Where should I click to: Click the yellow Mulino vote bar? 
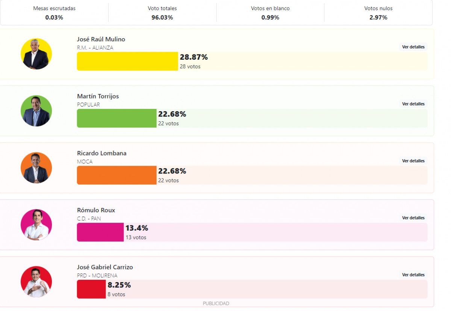[x=127, y=61]
